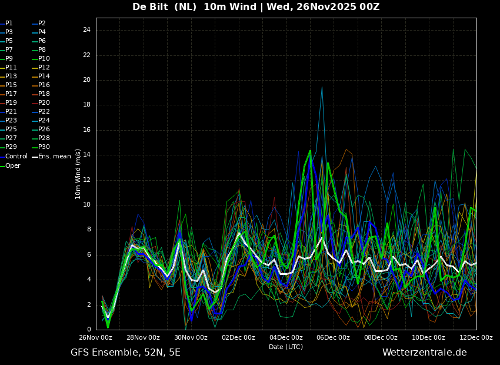Click the Wetterzentrale.de text
Screen dimensions: 500x365
coord(425,353)
